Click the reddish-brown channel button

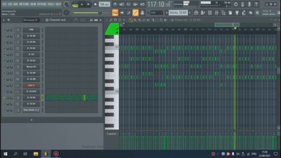(x=31, y=86)
